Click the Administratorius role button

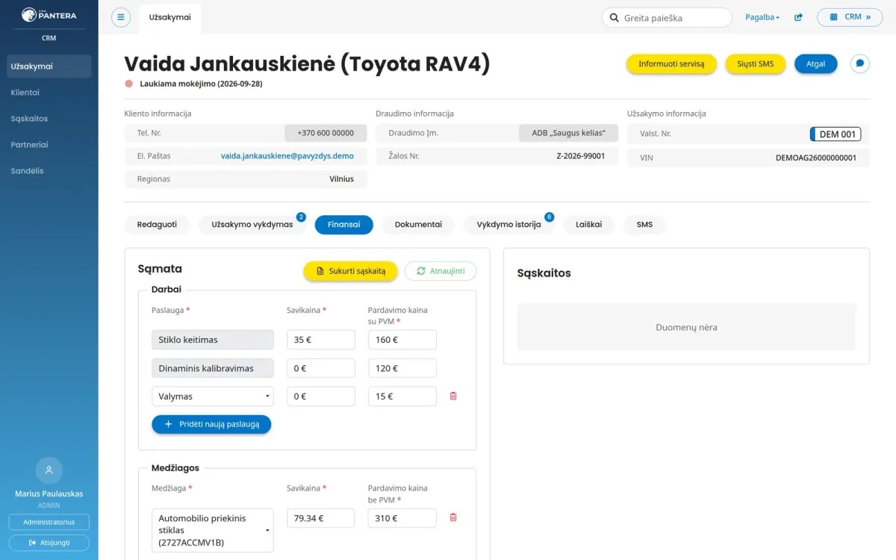point(49,522)
